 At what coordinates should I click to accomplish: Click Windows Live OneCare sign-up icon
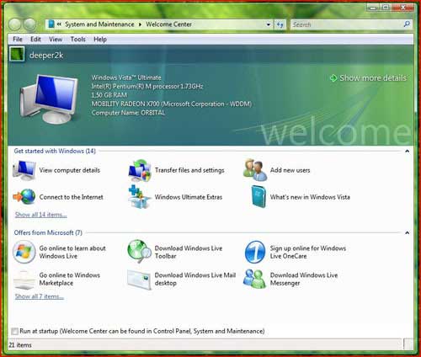point(255,252)
